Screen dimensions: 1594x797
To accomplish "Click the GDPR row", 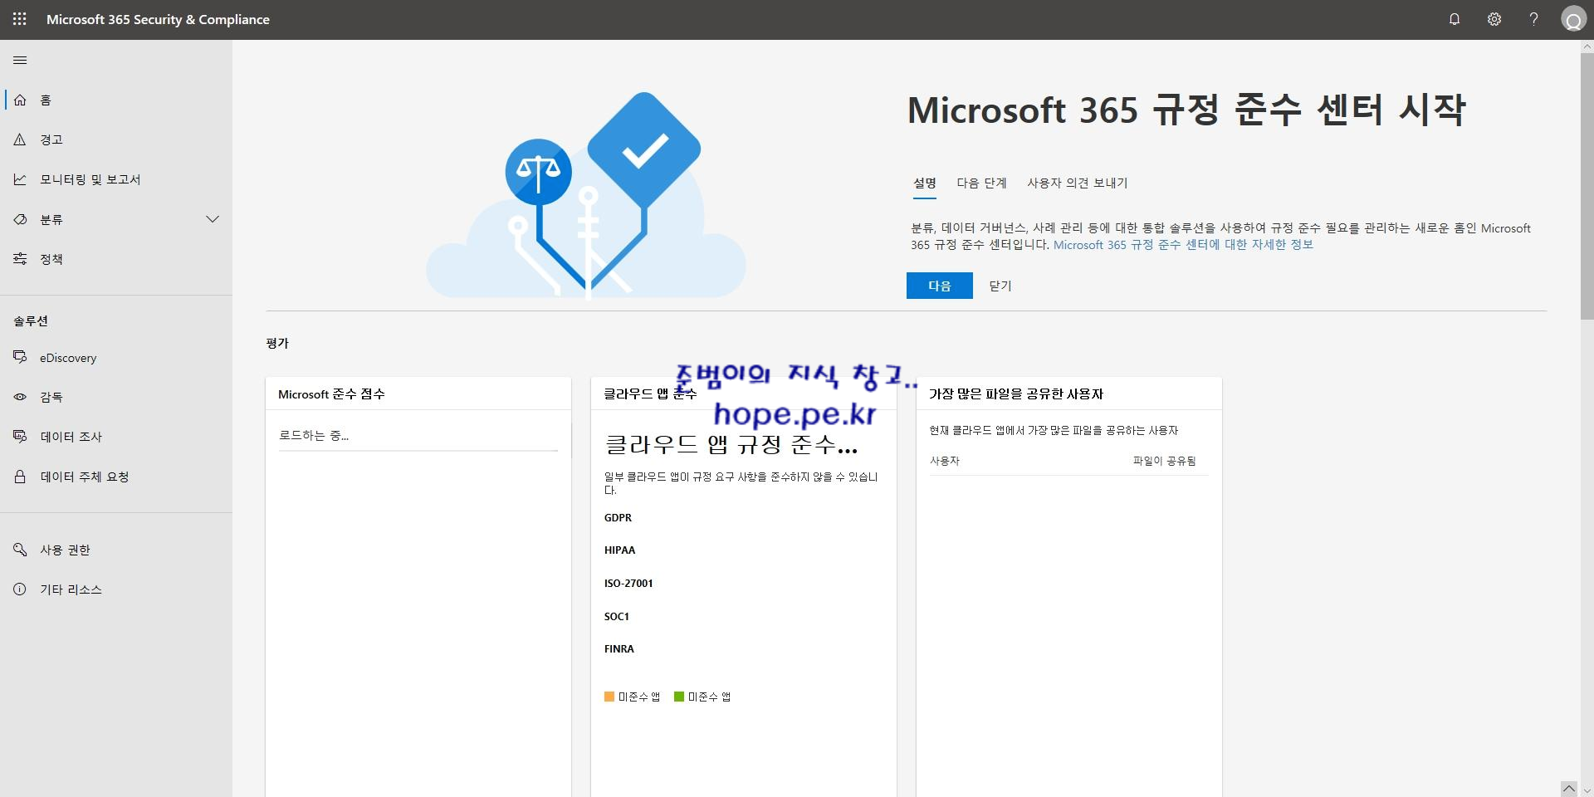I will [619, 518].
